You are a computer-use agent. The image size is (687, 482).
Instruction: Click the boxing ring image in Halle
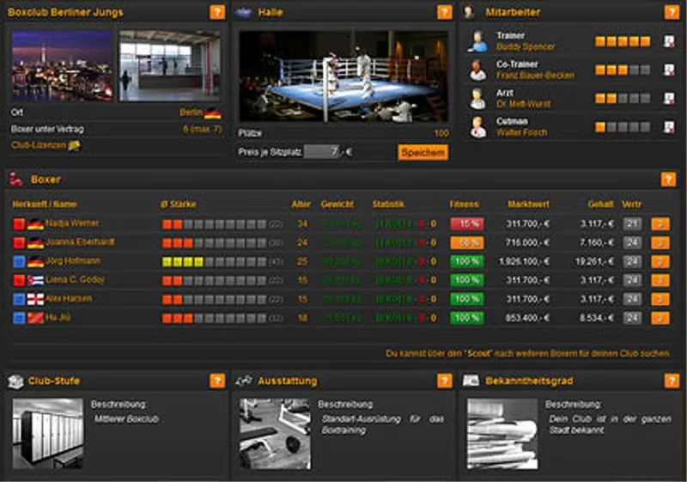click(x=343, y=76)
